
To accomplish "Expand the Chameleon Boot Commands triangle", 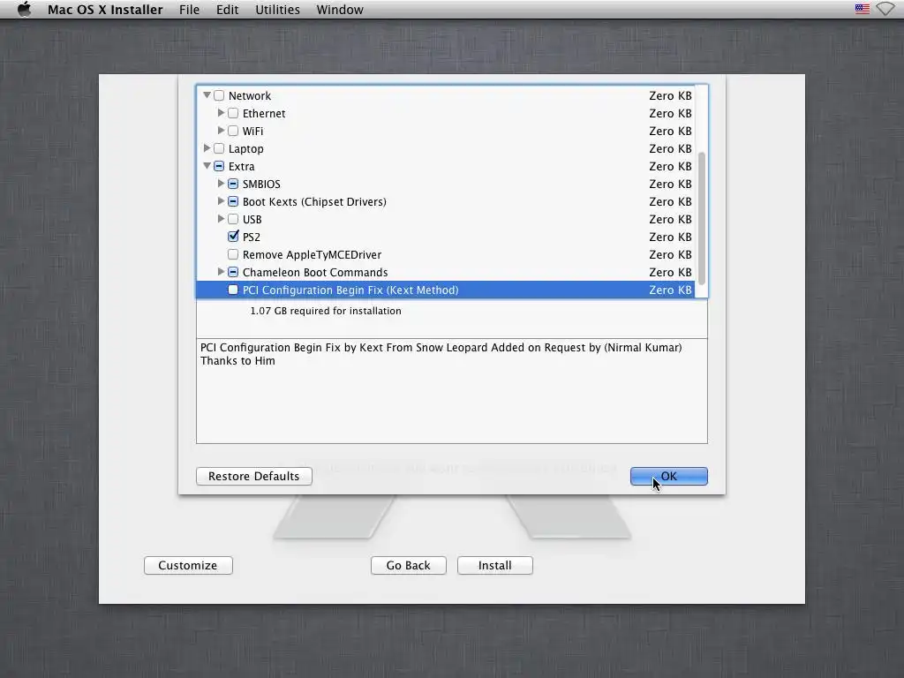I will pyautogui.click(x=221, y=272).
